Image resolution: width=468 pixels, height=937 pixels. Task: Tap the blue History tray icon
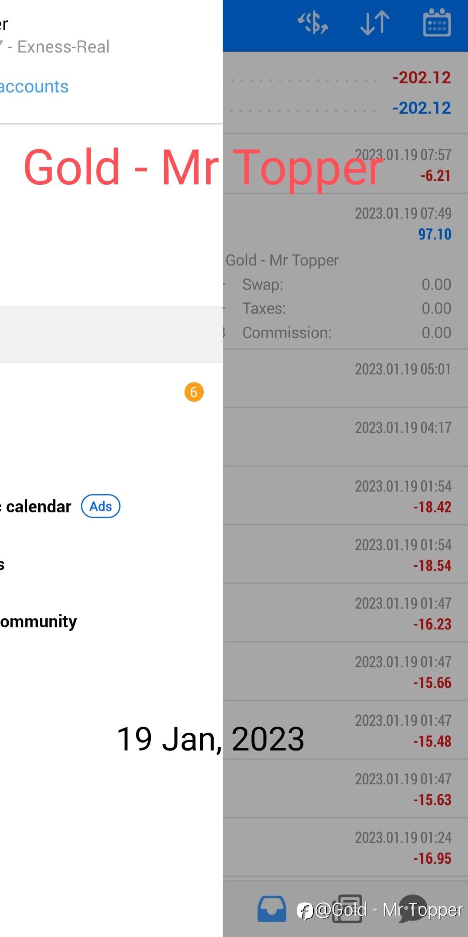[272, 909]
